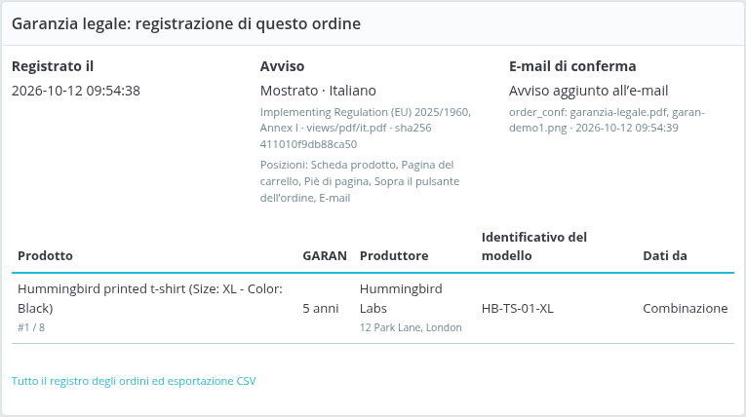Click the order_conf attachments detail line
This screenshot has width=746, height=417.
tap(607, 120)
